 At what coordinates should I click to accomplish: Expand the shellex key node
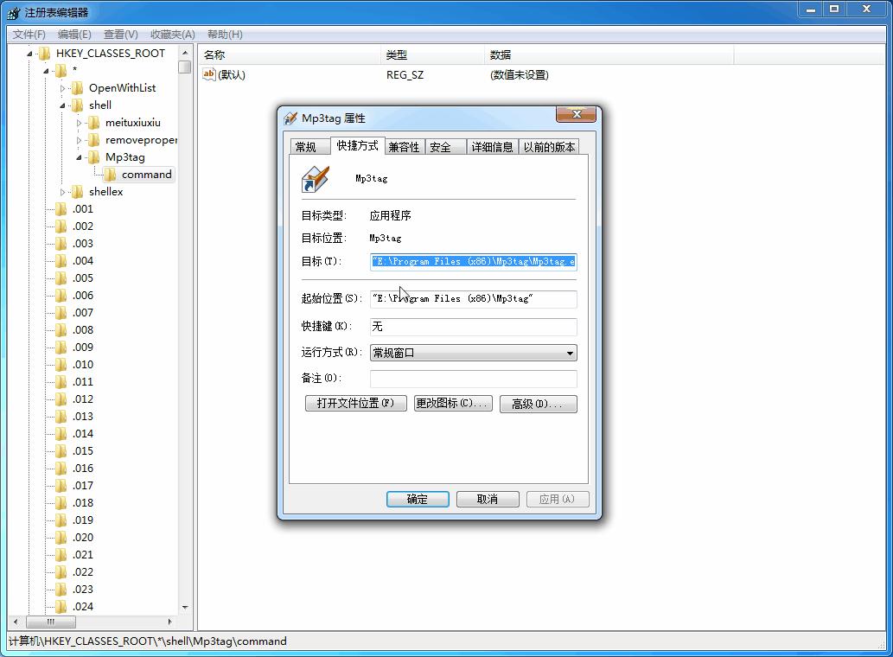click(x=62, y=192)
